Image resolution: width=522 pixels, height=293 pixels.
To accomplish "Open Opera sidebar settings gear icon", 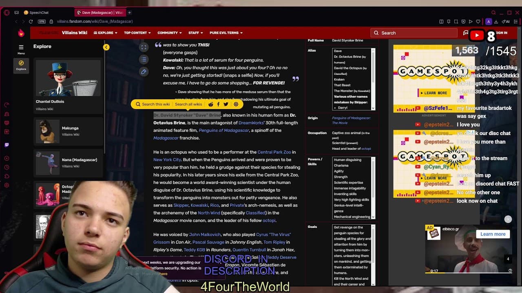I will (7, 185).
